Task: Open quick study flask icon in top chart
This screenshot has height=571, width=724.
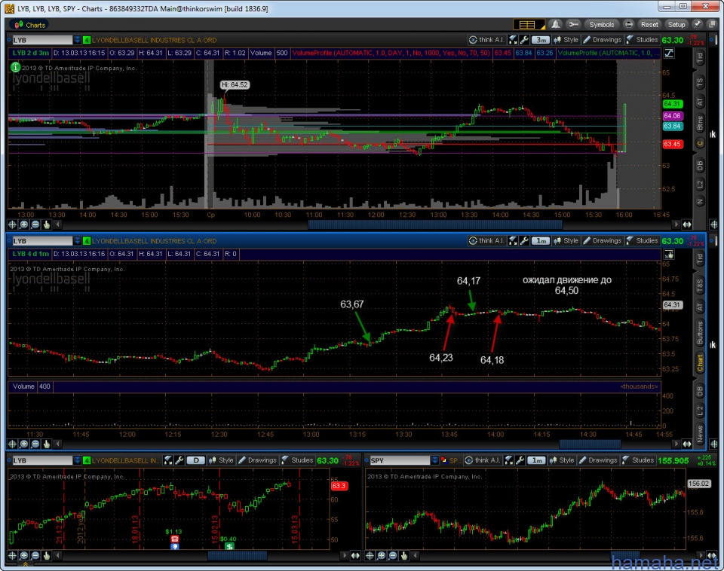Action: click(x=513, y=40)
